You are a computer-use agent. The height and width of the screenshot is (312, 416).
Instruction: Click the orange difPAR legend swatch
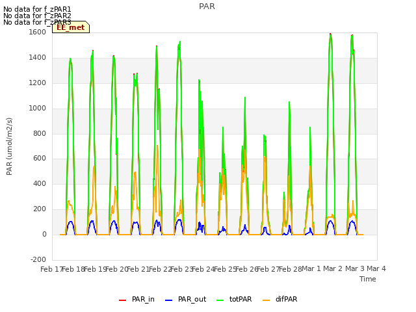(266, 300)
